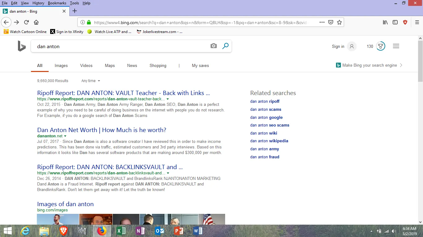Search by image using camera icon
The width and height of the screenshot is (423, 237).
(x=214, y=46)
